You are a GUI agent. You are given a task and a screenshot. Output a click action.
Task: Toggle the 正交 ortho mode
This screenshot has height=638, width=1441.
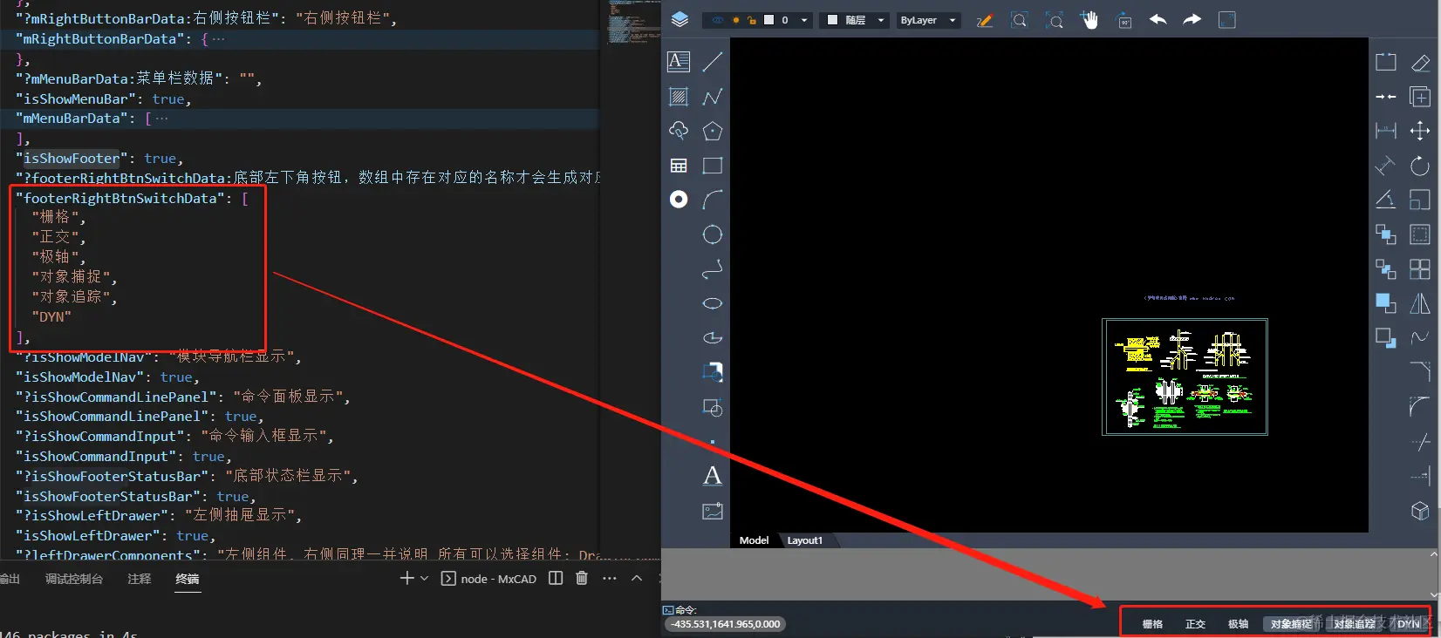pyautogui.click(x=1195, y=624)
